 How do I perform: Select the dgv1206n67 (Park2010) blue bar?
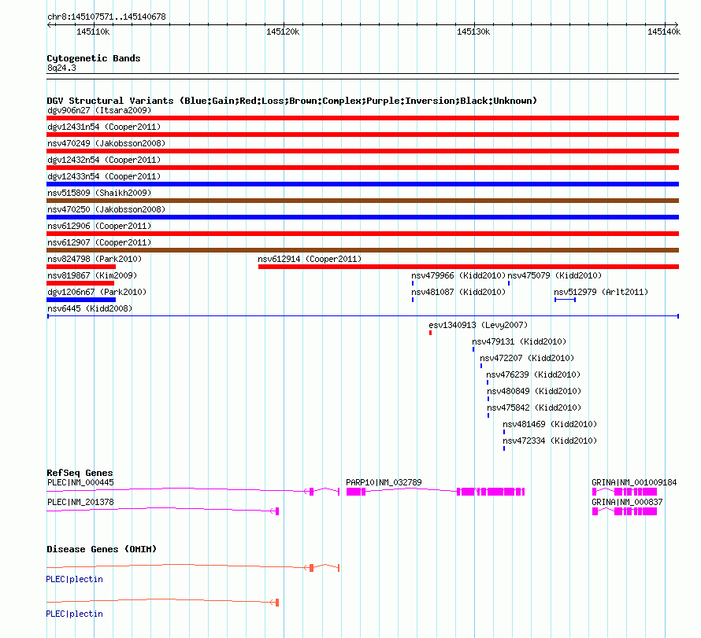(x=81, y=300)
